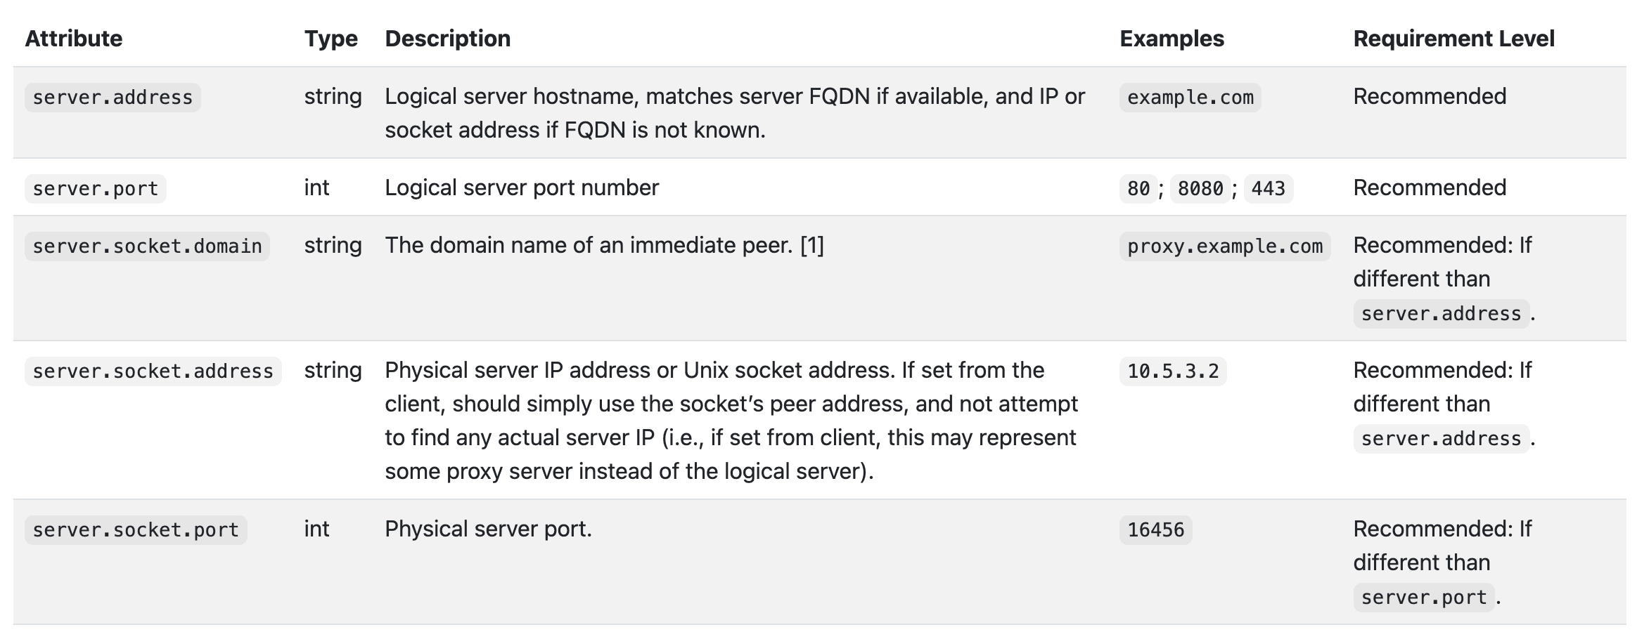Click server.address code in server.socket.domain row

pos(1442,313)
